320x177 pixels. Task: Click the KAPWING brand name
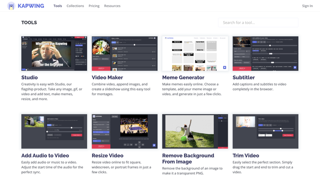point(31,6)
